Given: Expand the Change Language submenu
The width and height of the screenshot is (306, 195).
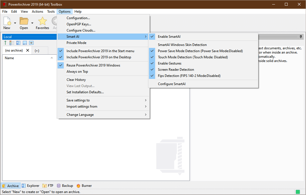Looking at the screenshot, I should click(103, 115).
